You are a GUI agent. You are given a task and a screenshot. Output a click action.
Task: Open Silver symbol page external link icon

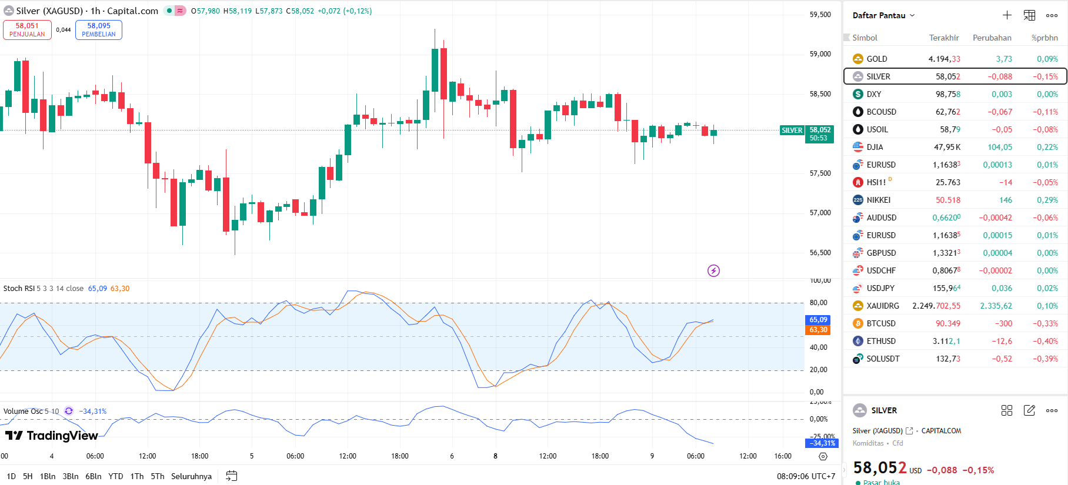coord(909,431)
